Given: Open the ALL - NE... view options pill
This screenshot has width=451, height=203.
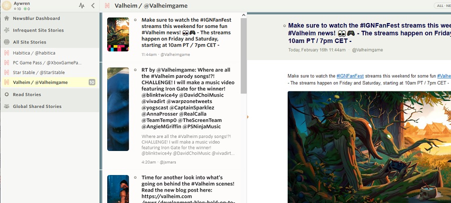Looking at the screenshot, I should tap(443, 5).
